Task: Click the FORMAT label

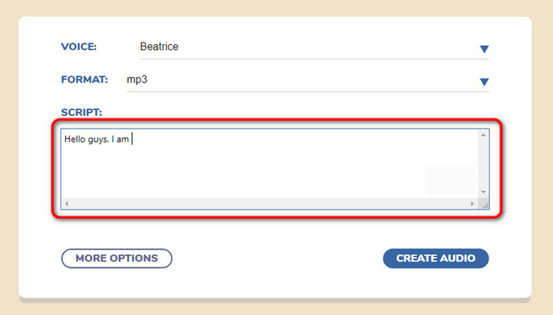Action: coord(85,80)
